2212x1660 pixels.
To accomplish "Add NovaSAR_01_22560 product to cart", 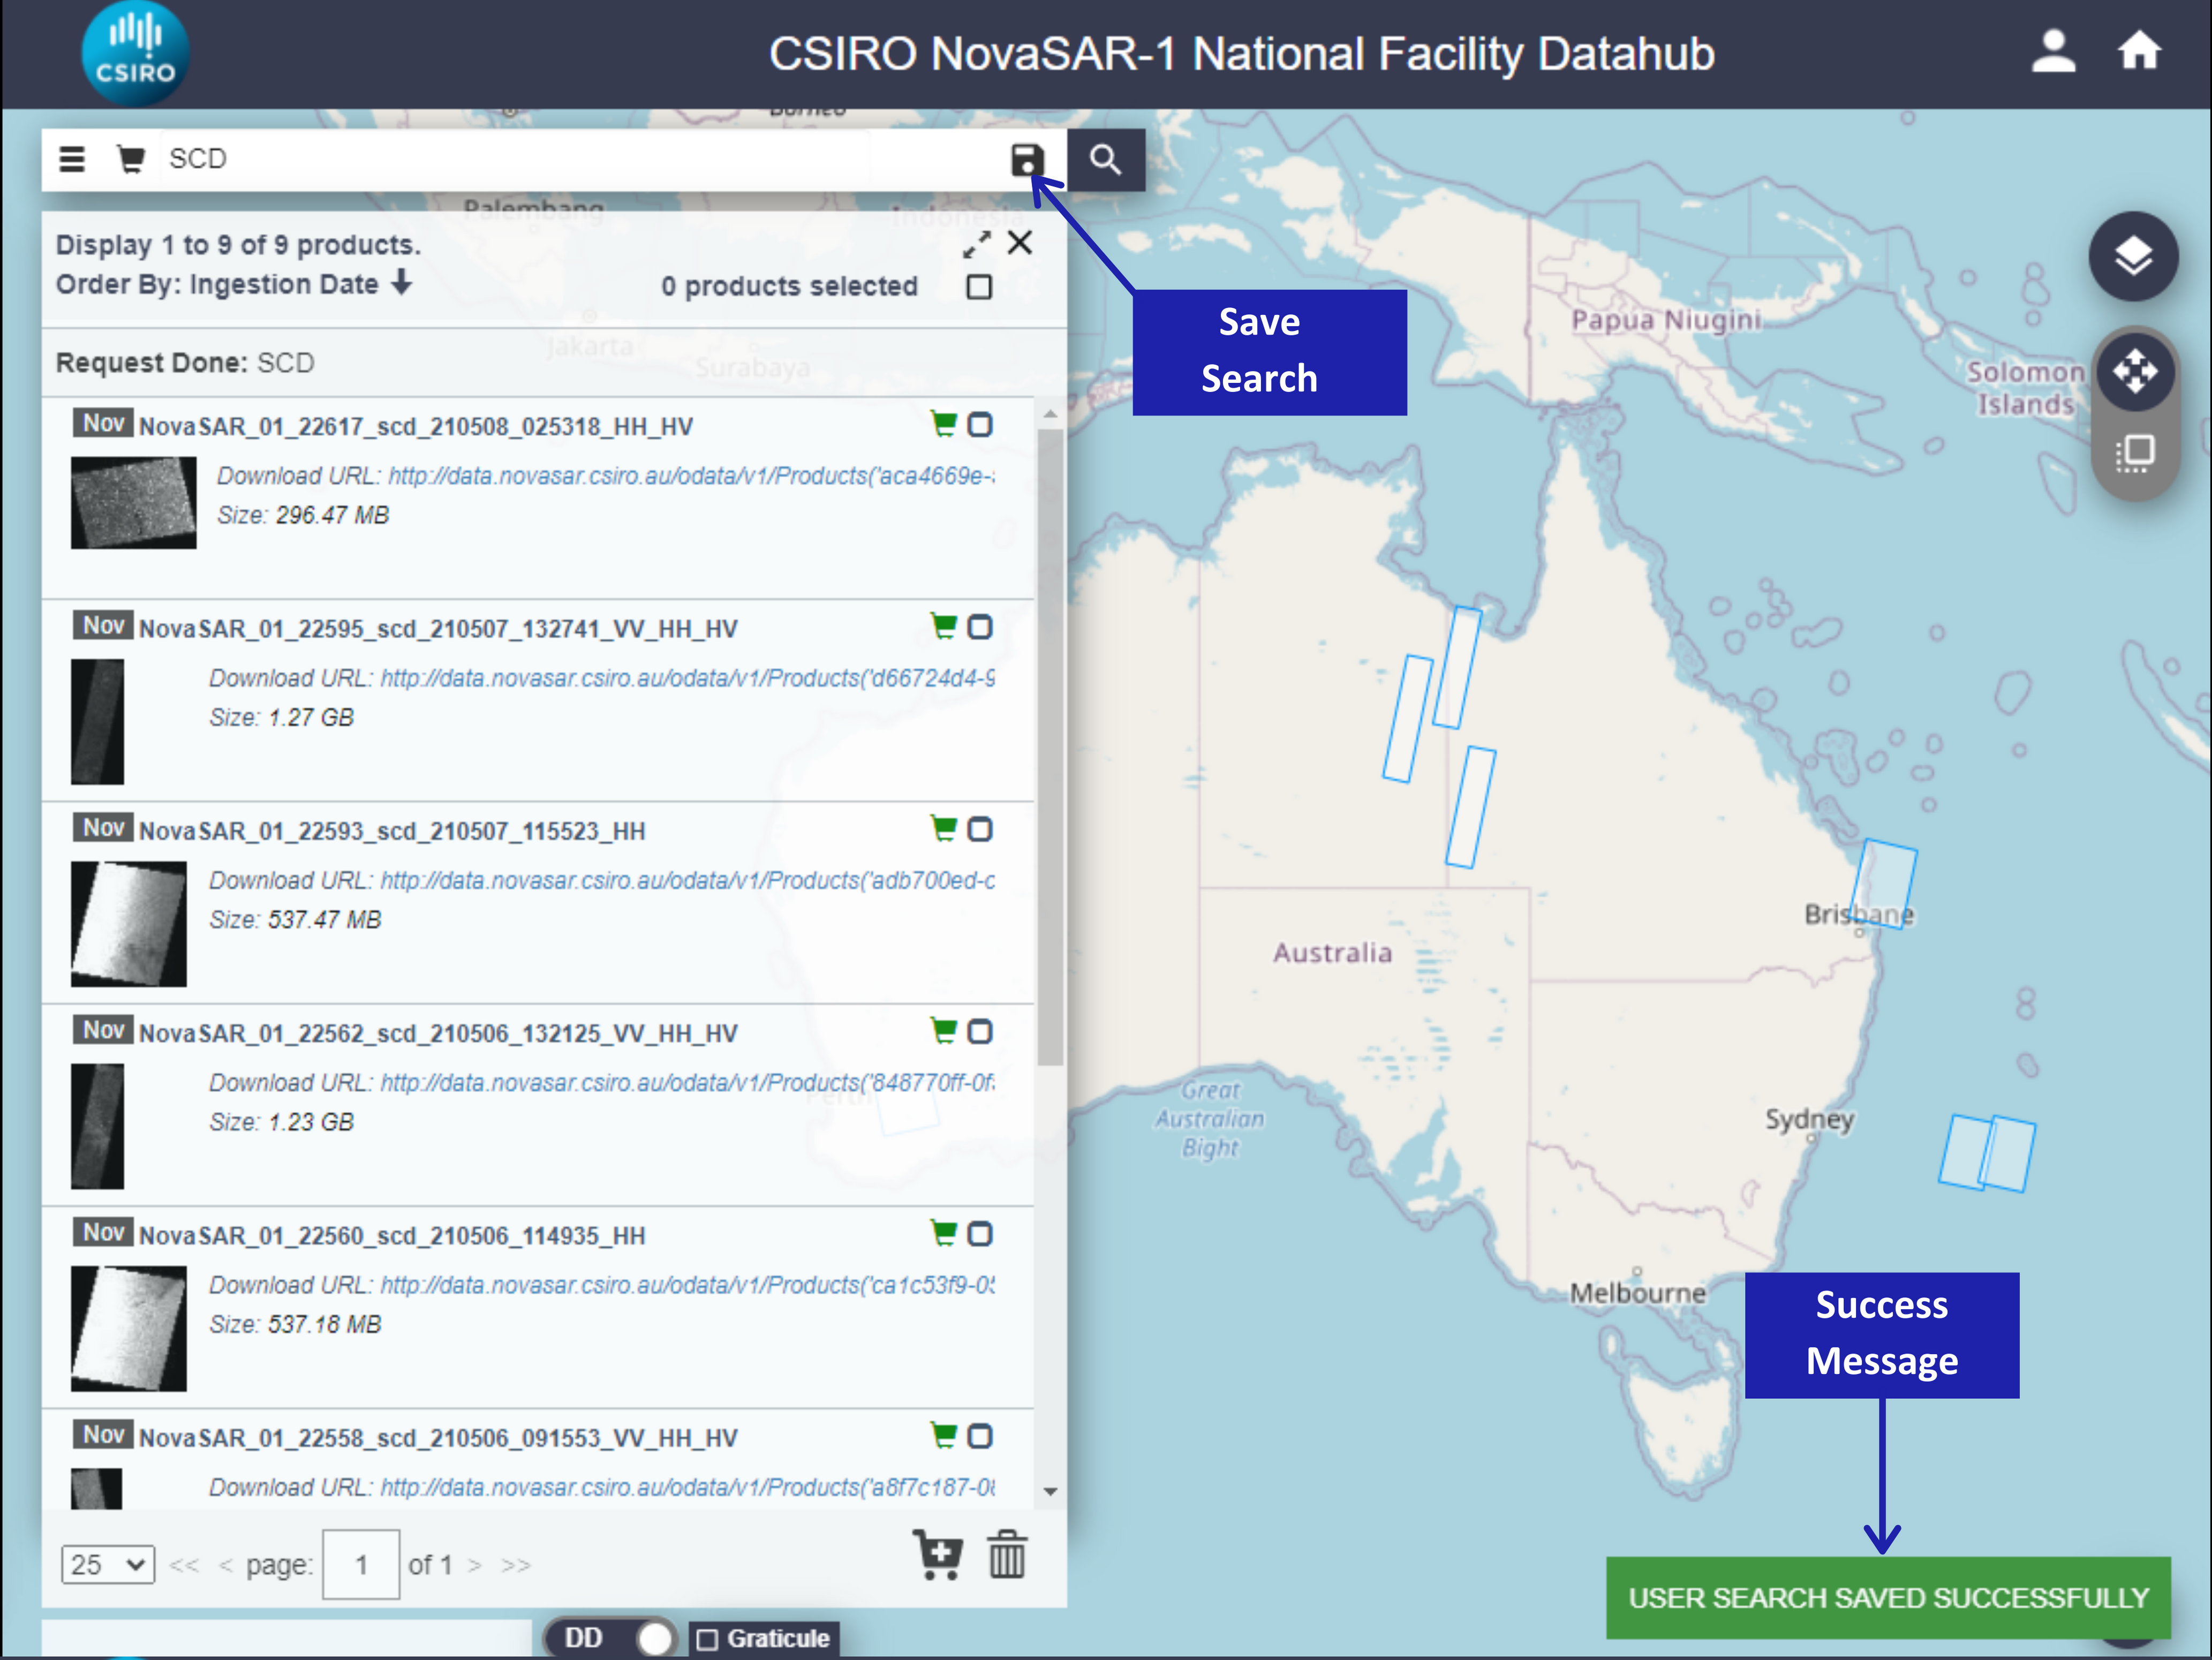I will [943, 1233].
